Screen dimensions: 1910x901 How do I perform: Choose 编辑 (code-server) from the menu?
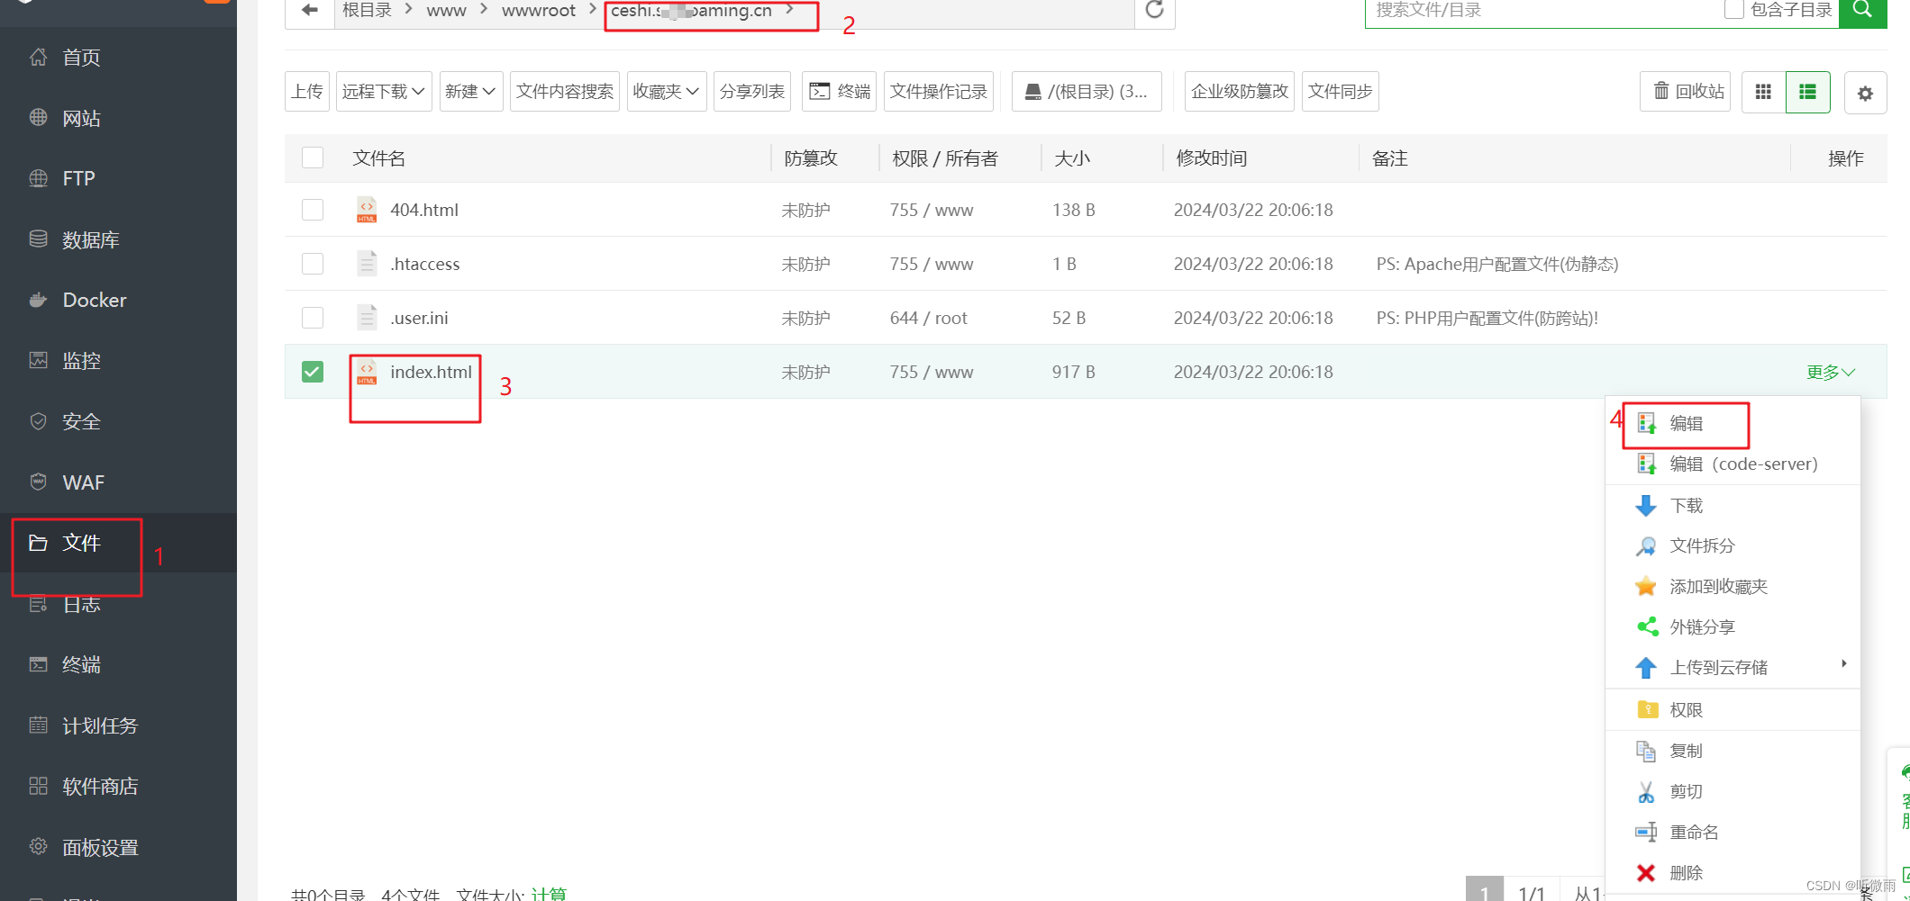(x=1733, y=464)
